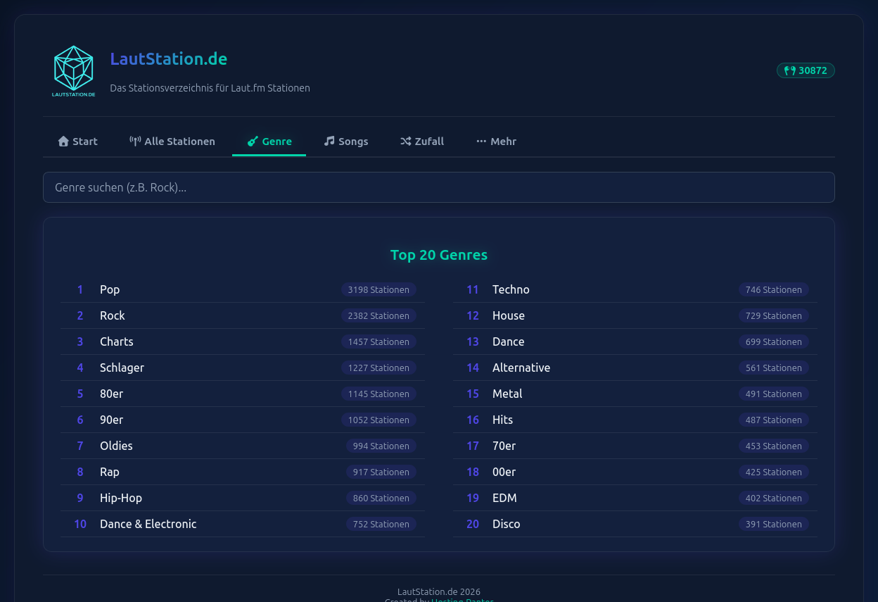Click the guitar icon beside Genre
Image resolution: width=878 pixels, height=602 pixels.
(253, 141)
